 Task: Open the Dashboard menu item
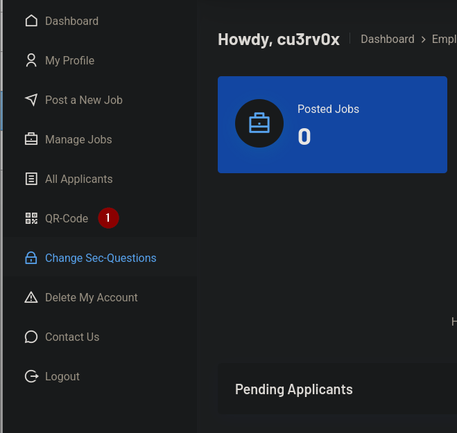tap(71, 21)
